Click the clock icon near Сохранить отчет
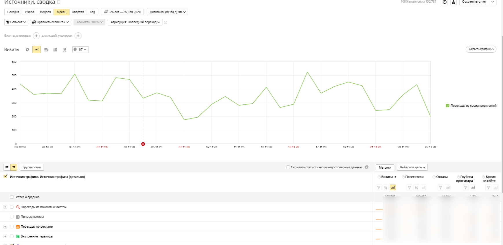503x245 pixels. pos(445,2)
